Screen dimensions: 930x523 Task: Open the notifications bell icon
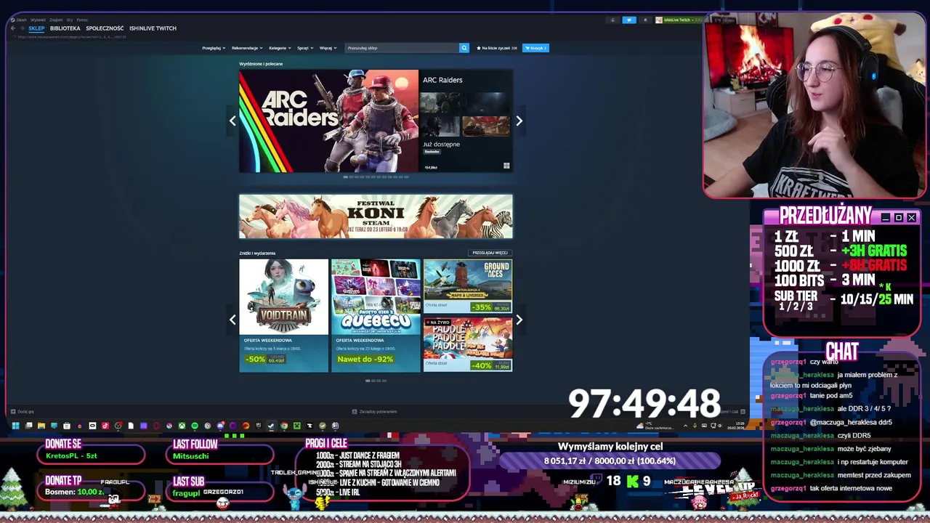point(645,20)
